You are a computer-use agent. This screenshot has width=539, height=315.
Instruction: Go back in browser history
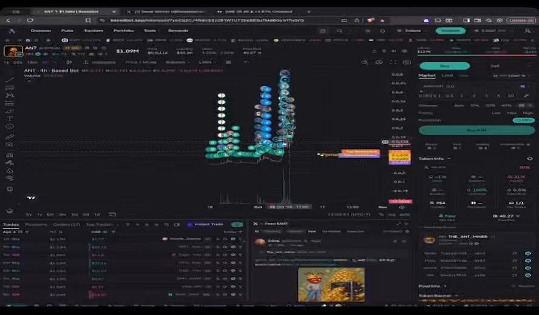[8, 20]
